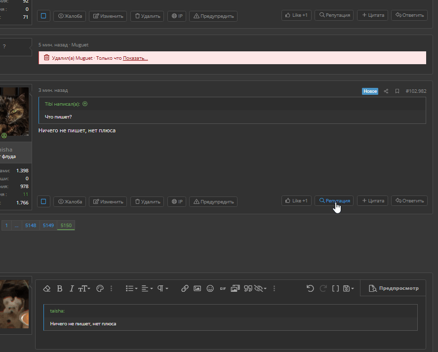The image size is (438, 352).
Task: Click Удалить on the top post
Action: pyautogui.click(x=147, y=16)
